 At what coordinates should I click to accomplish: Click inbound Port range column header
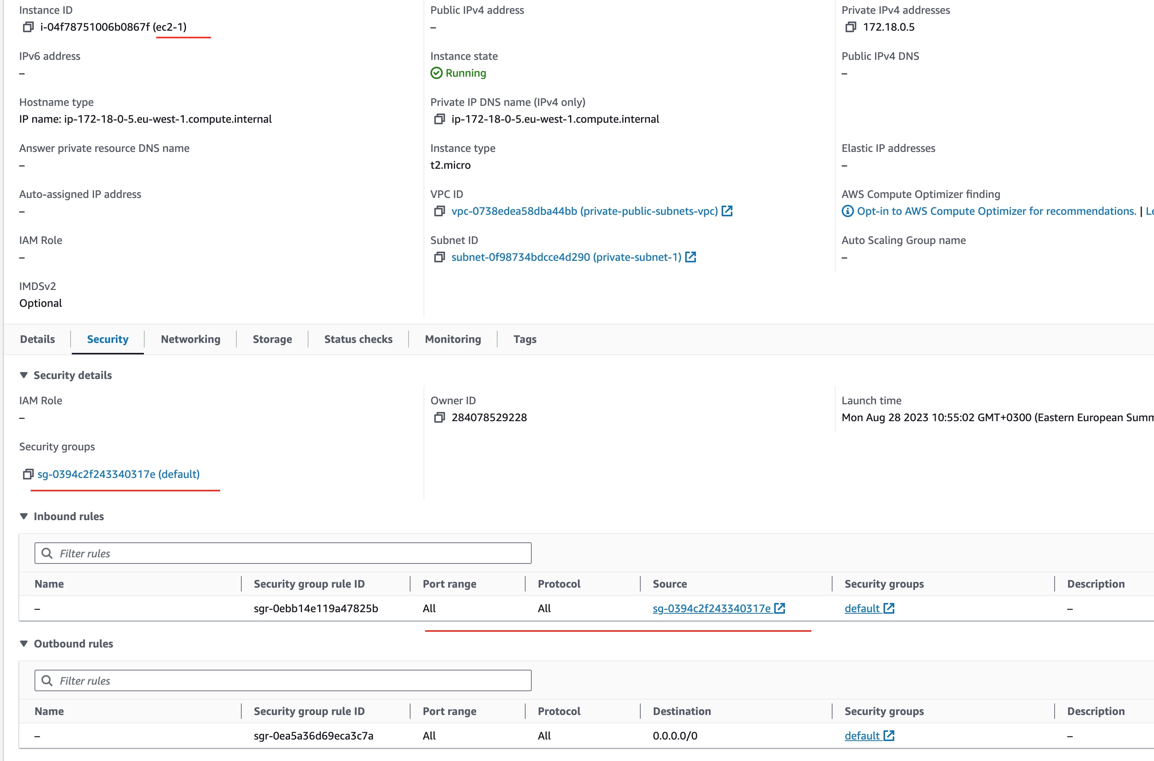click(449, 584)
